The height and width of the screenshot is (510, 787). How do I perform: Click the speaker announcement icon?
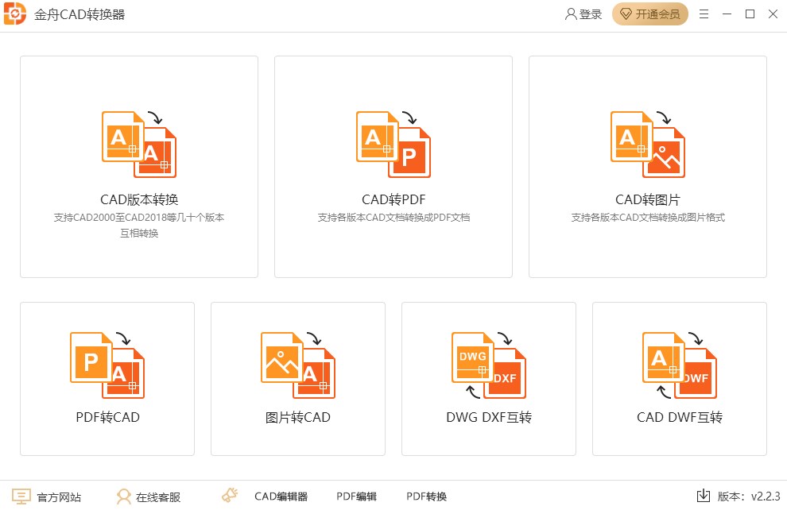230,496
